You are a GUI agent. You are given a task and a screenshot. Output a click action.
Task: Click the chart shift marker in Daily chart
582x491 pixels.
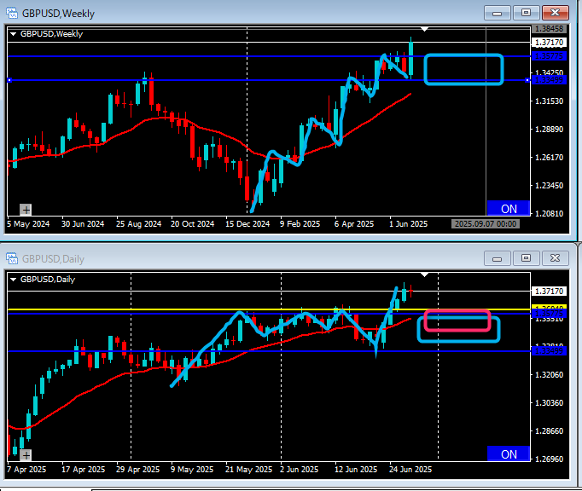425,274
